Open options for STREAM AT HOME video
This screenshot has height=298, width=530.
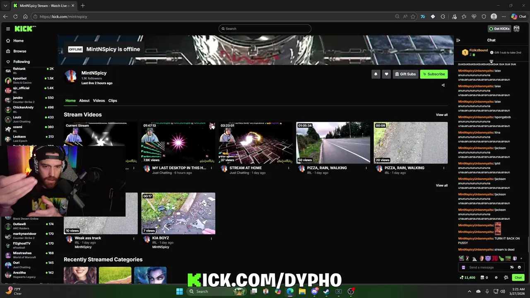coord(289,168)
